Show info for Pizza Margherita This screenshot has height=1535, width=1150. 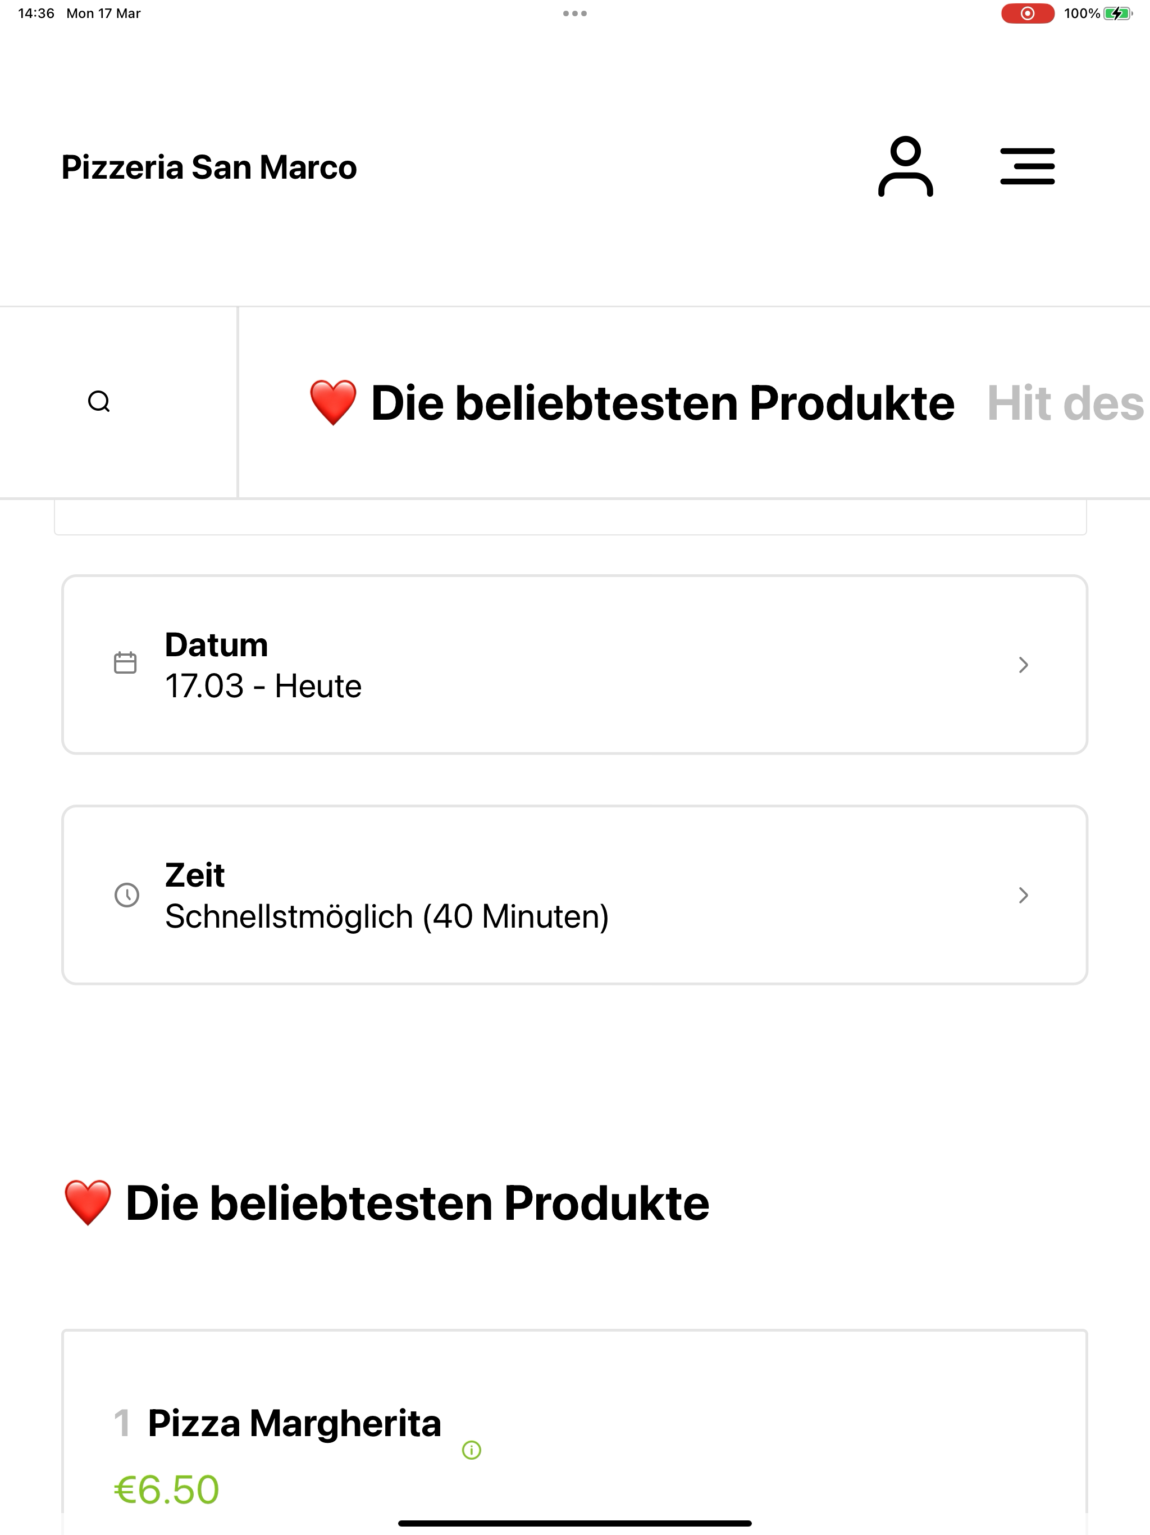(472, 1450)
